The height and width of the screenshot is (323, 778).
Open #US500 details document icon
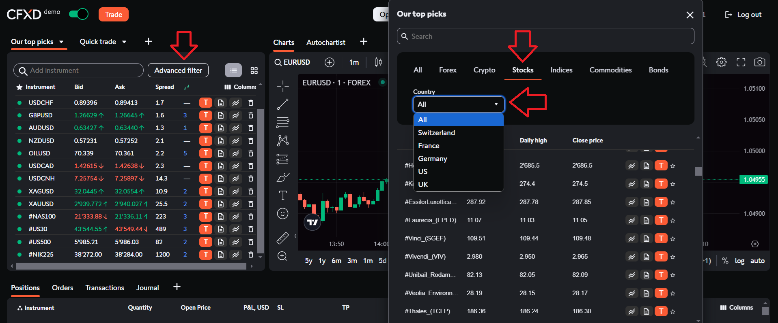(x=221, y=242)
